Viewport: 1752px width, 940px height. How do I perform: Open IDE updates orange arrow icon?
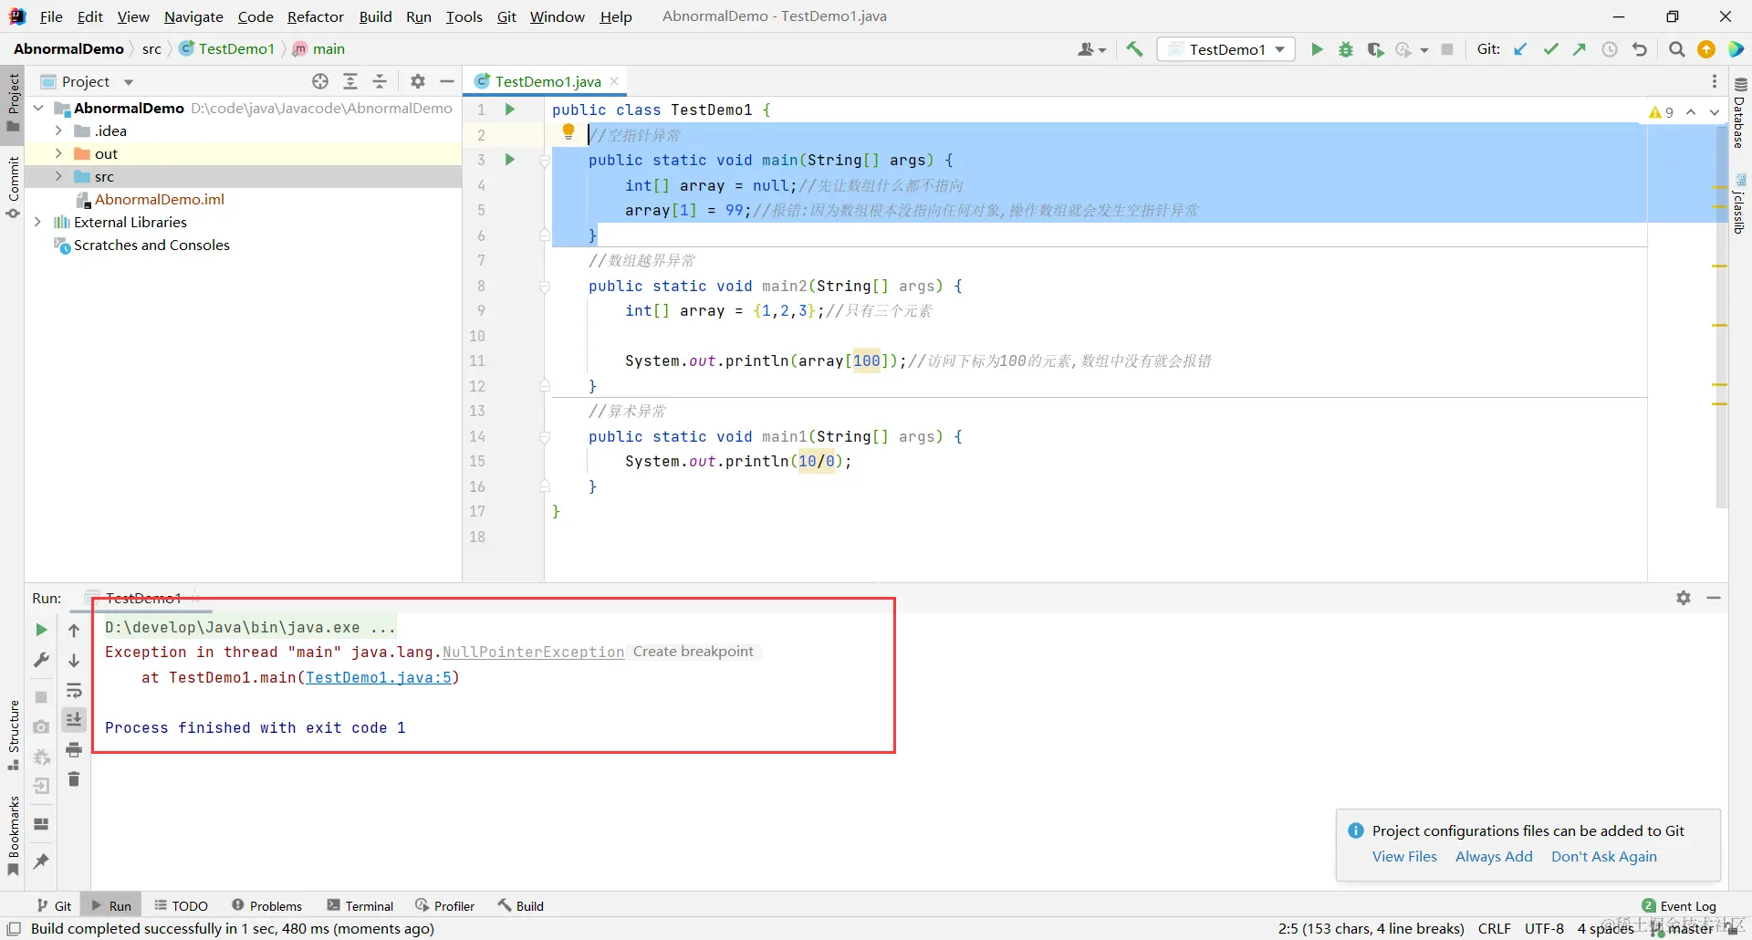(1706, 49)
